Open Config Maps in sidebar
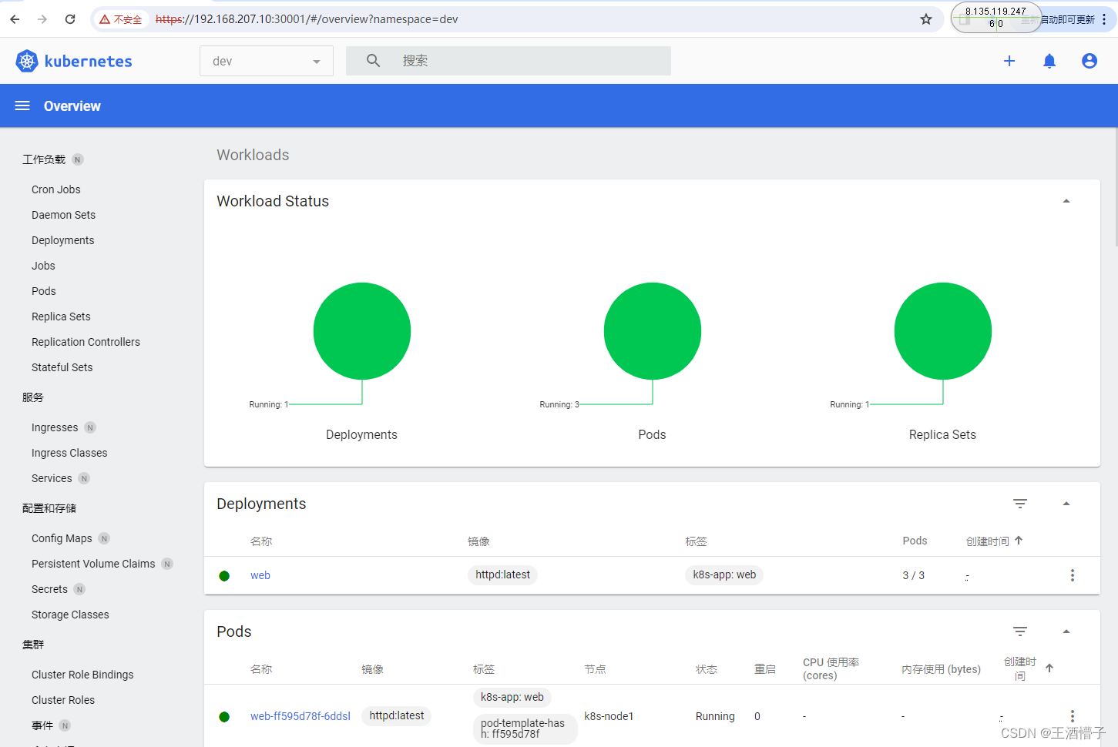Image resolution: width=1118 pixels, height=747 pixels. click(62, 538)
